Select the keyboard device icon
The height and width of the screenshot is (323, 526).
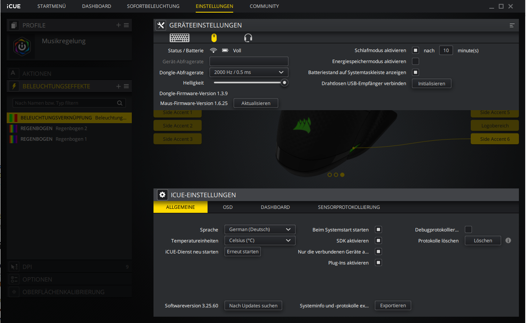point(180,38)
